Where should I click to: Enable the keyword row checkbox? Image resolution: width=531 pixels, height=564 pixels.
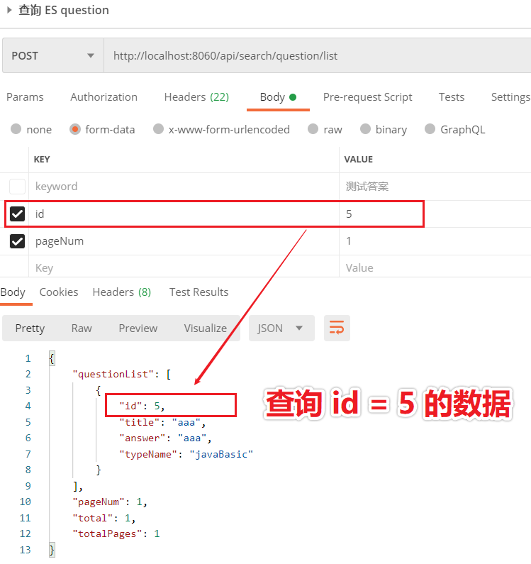click(17, 187)
